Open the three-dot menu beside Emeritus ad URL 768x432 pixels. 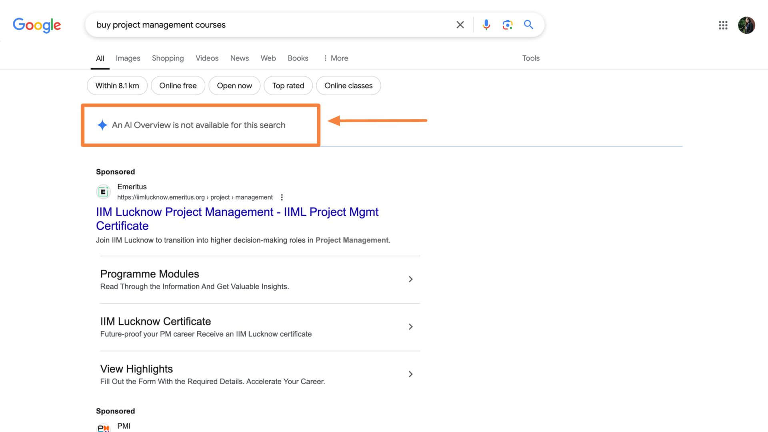(x=282, y=197)
